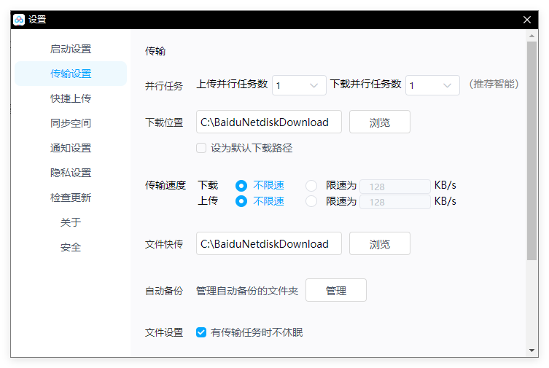Expand the 上传并行任务数 dropdown
Screen dimensions: 549x368
(299, 85)
